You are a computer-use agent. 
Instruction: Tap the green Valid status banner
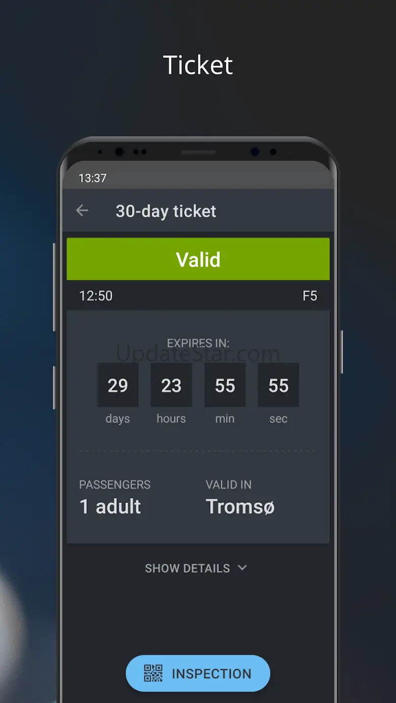[x=198, y=259]
